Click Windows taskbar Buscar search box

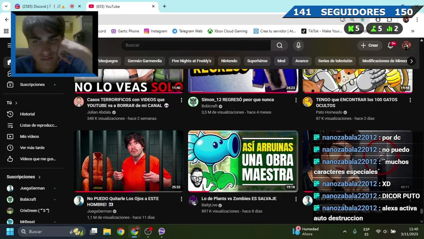click(x=51, y=231)
